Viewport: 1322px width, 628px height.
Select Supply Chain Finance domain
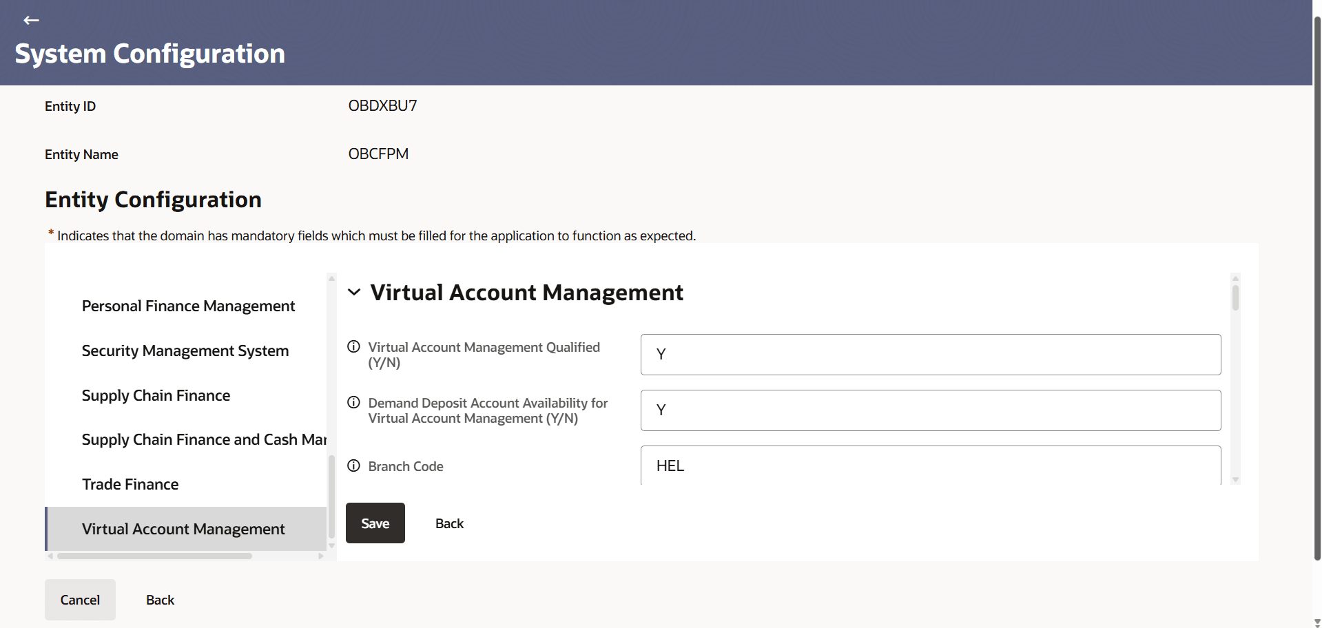(156, 395)
